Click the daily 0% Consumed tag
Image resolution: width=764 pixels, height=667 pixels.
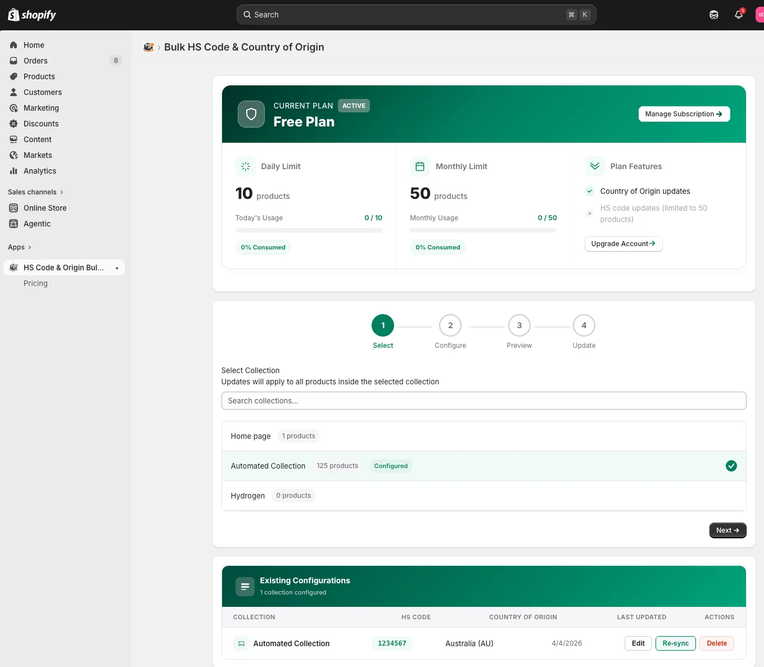pyautogui.click(x=263, y=247)
